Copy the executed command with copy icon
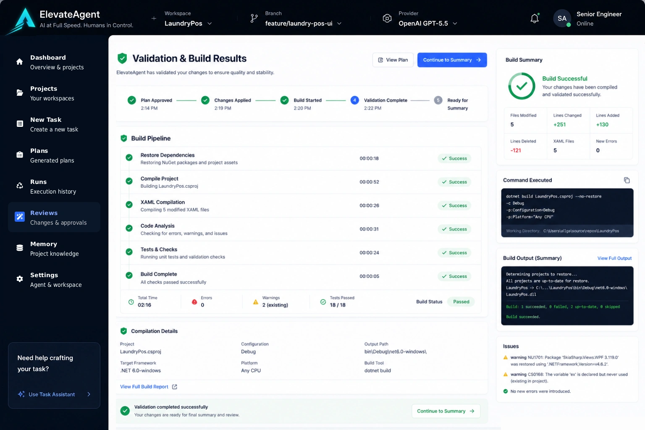Screen dimensions: 645x430 (x=627, y=180)
